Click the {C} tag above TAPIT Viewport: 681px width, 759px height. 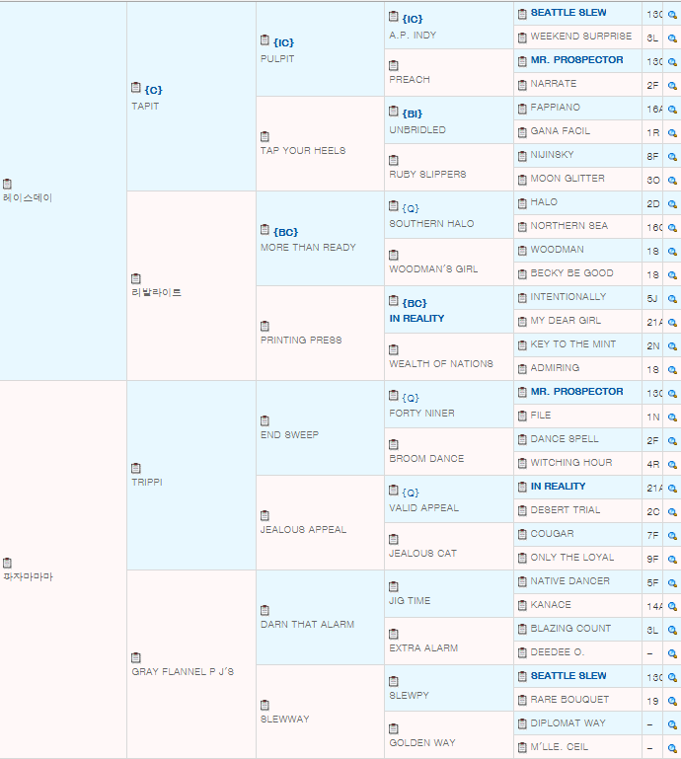[153, 90]
